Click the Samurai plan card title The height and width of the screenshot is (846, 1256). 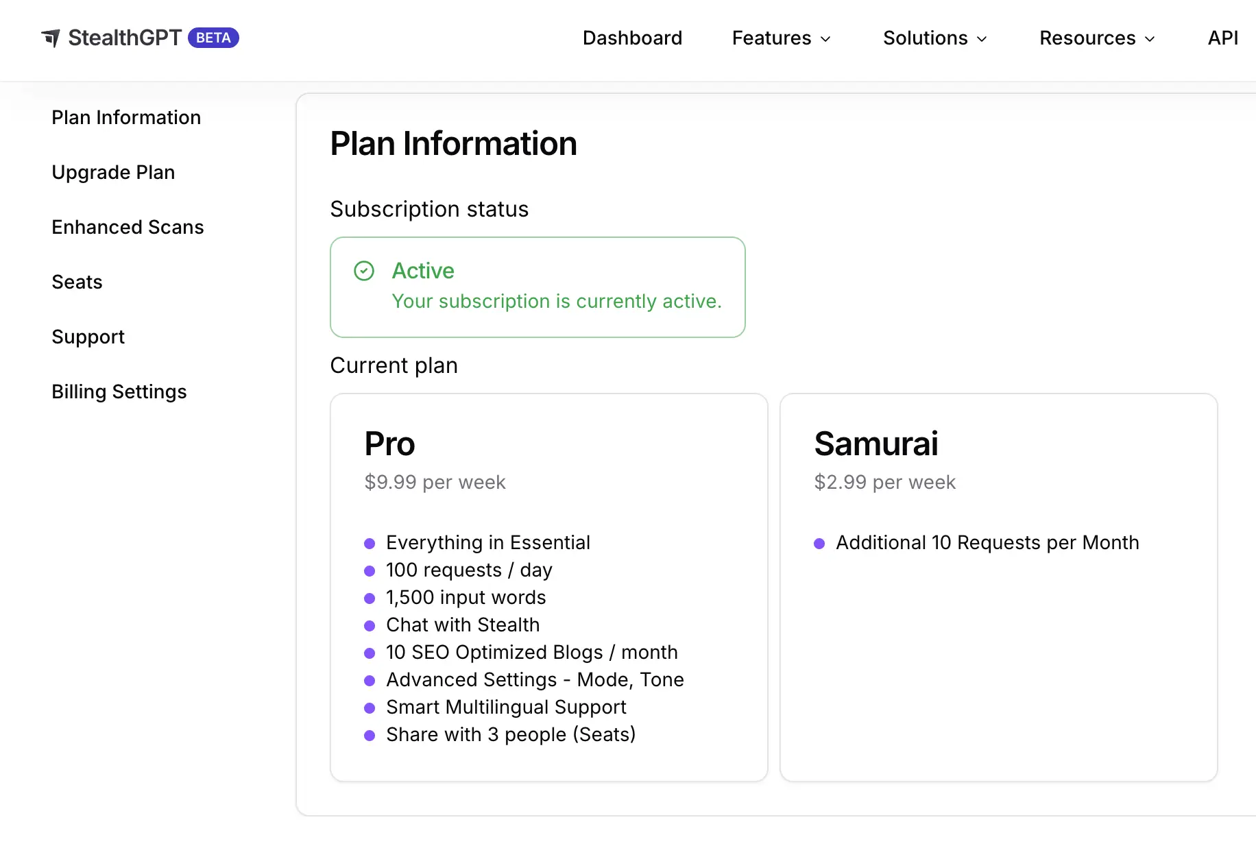click(875, 444)
